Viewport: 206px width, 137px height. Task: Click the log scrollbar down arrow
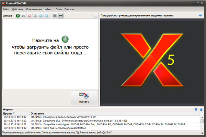coord(202,128)
